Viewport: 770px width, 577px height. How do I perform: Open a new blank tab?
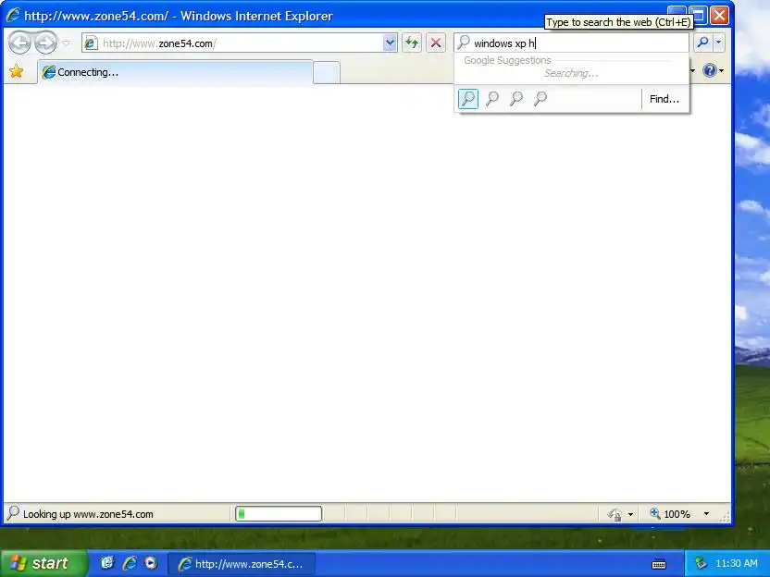point(326,73)
